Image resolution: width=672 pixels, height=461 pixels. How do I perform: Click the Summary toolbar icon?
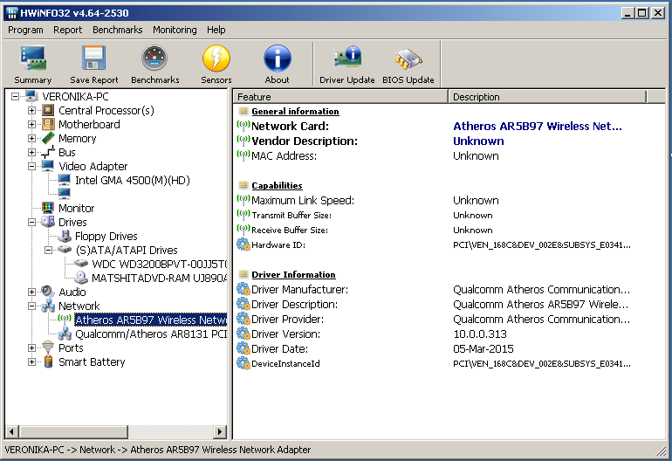point(33,58)
